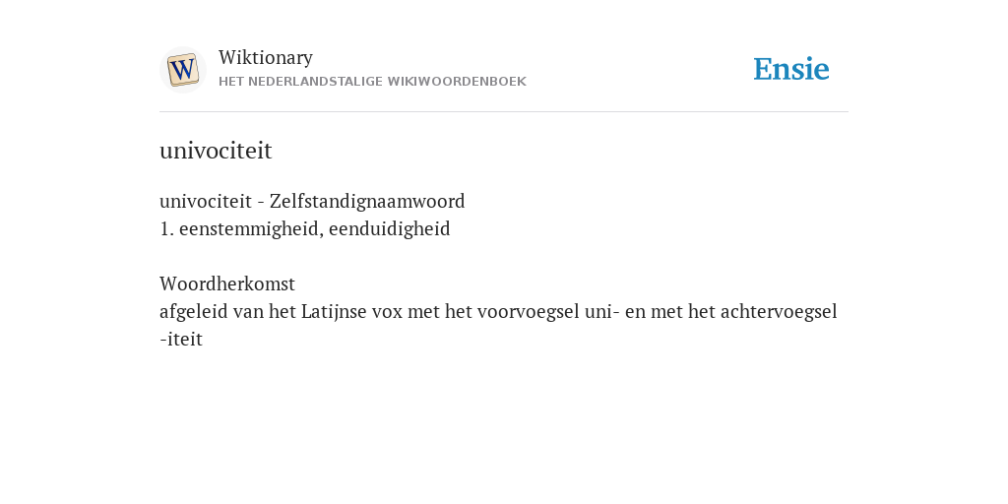Image resolution: width=1008 pixels, height=504 pixels.
Task: Click the word 'achtervoegsel'
Action: point(779,312)
